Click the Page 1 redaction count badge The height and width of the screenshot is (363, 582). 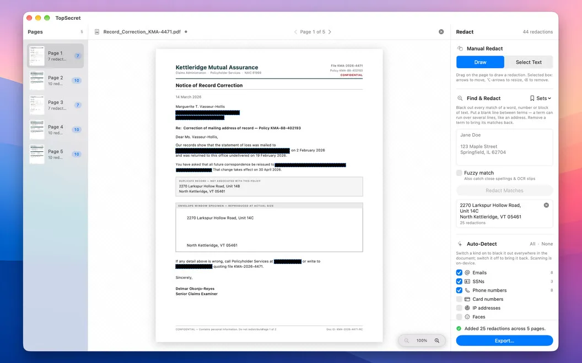click(x=78, y=56)
